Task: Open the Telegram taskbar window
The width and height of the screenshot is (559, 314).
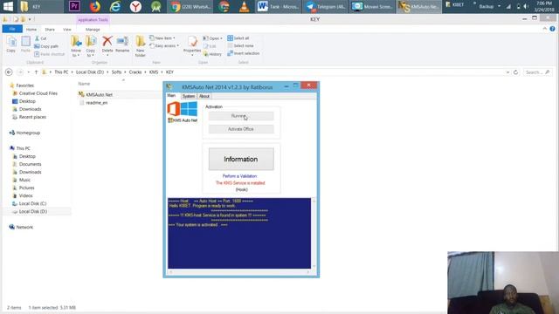Action: click(326, 6)
